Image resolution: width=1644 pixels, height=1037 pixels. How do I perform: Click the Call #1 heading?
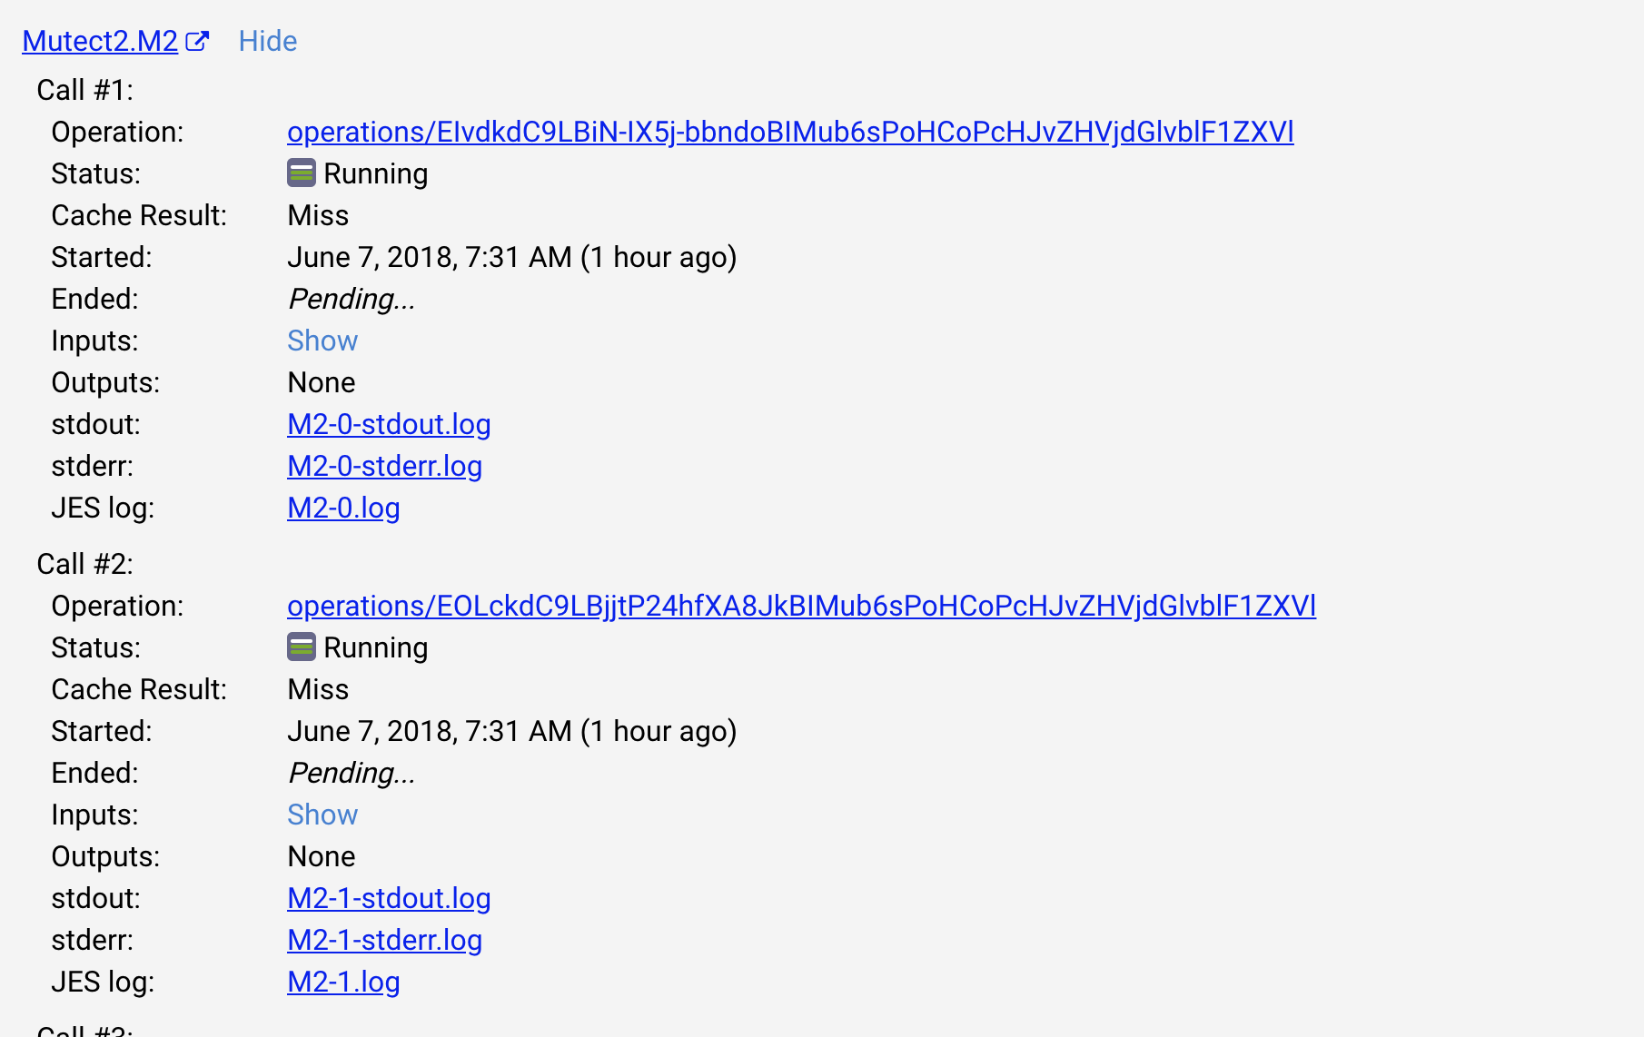tap(84, 90)
